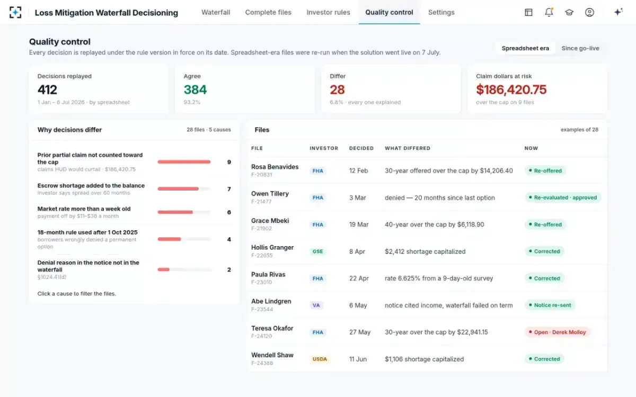The image size is (636, 397).
Task: Click "examples of 28" text
Action: pyautogui.click(x=579, y=130)
